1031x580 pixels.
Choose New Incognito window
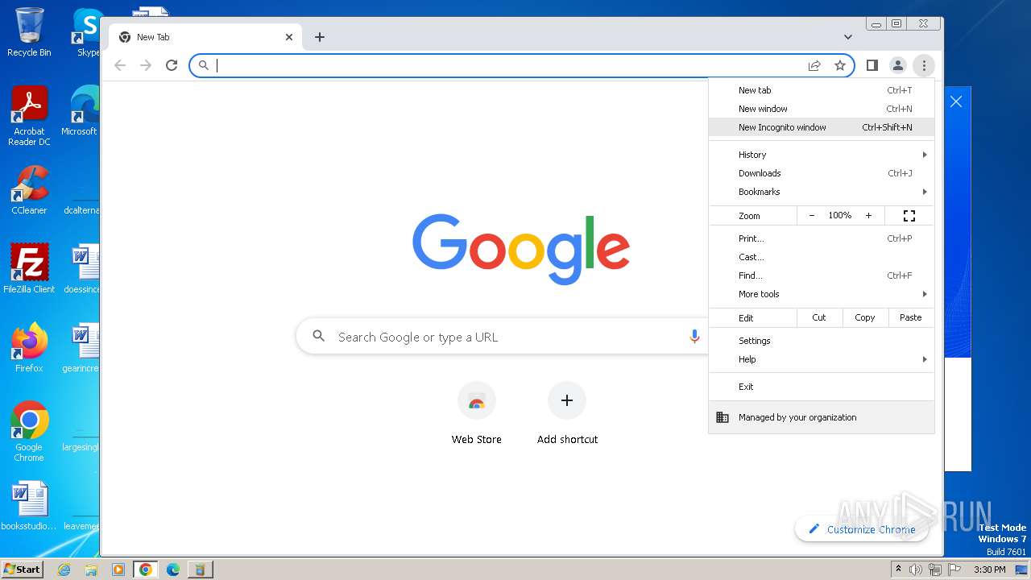click(x=822, y=127)
